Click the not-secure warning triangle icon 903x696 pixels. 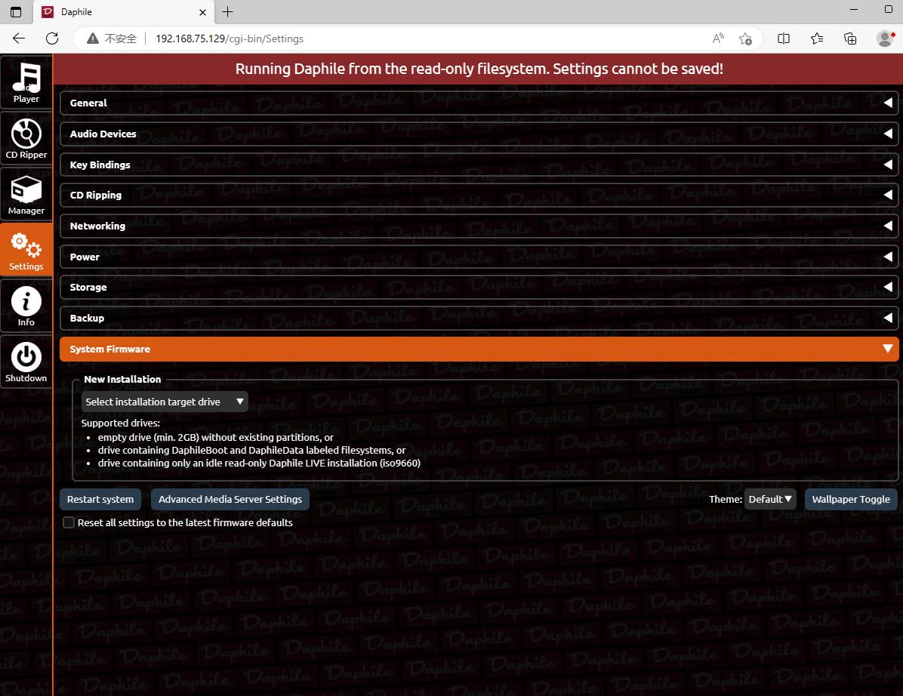pos(92,38)
